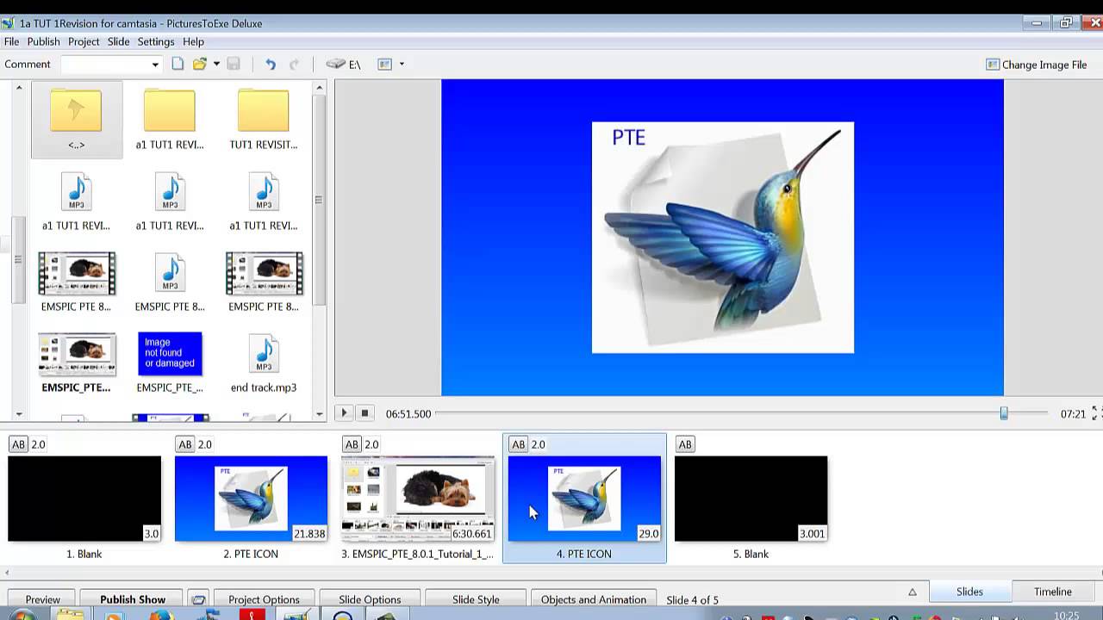Switch to the Slides view tab
This screenshot has height=620, width=1103.
pyautogui.click(x=969, y=592)
